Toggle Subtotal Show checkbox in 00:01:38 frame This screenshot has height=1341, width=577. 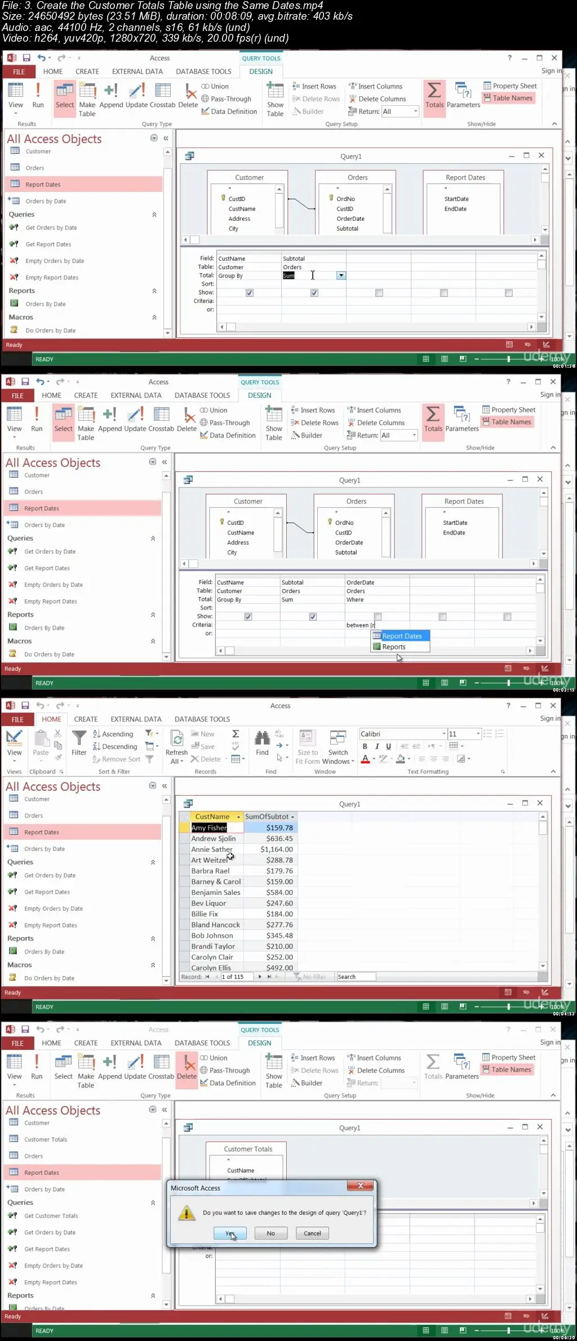pos(314,293)
